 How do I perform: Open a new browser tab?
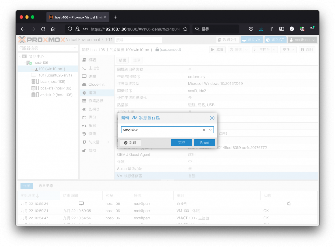(115, 17)
